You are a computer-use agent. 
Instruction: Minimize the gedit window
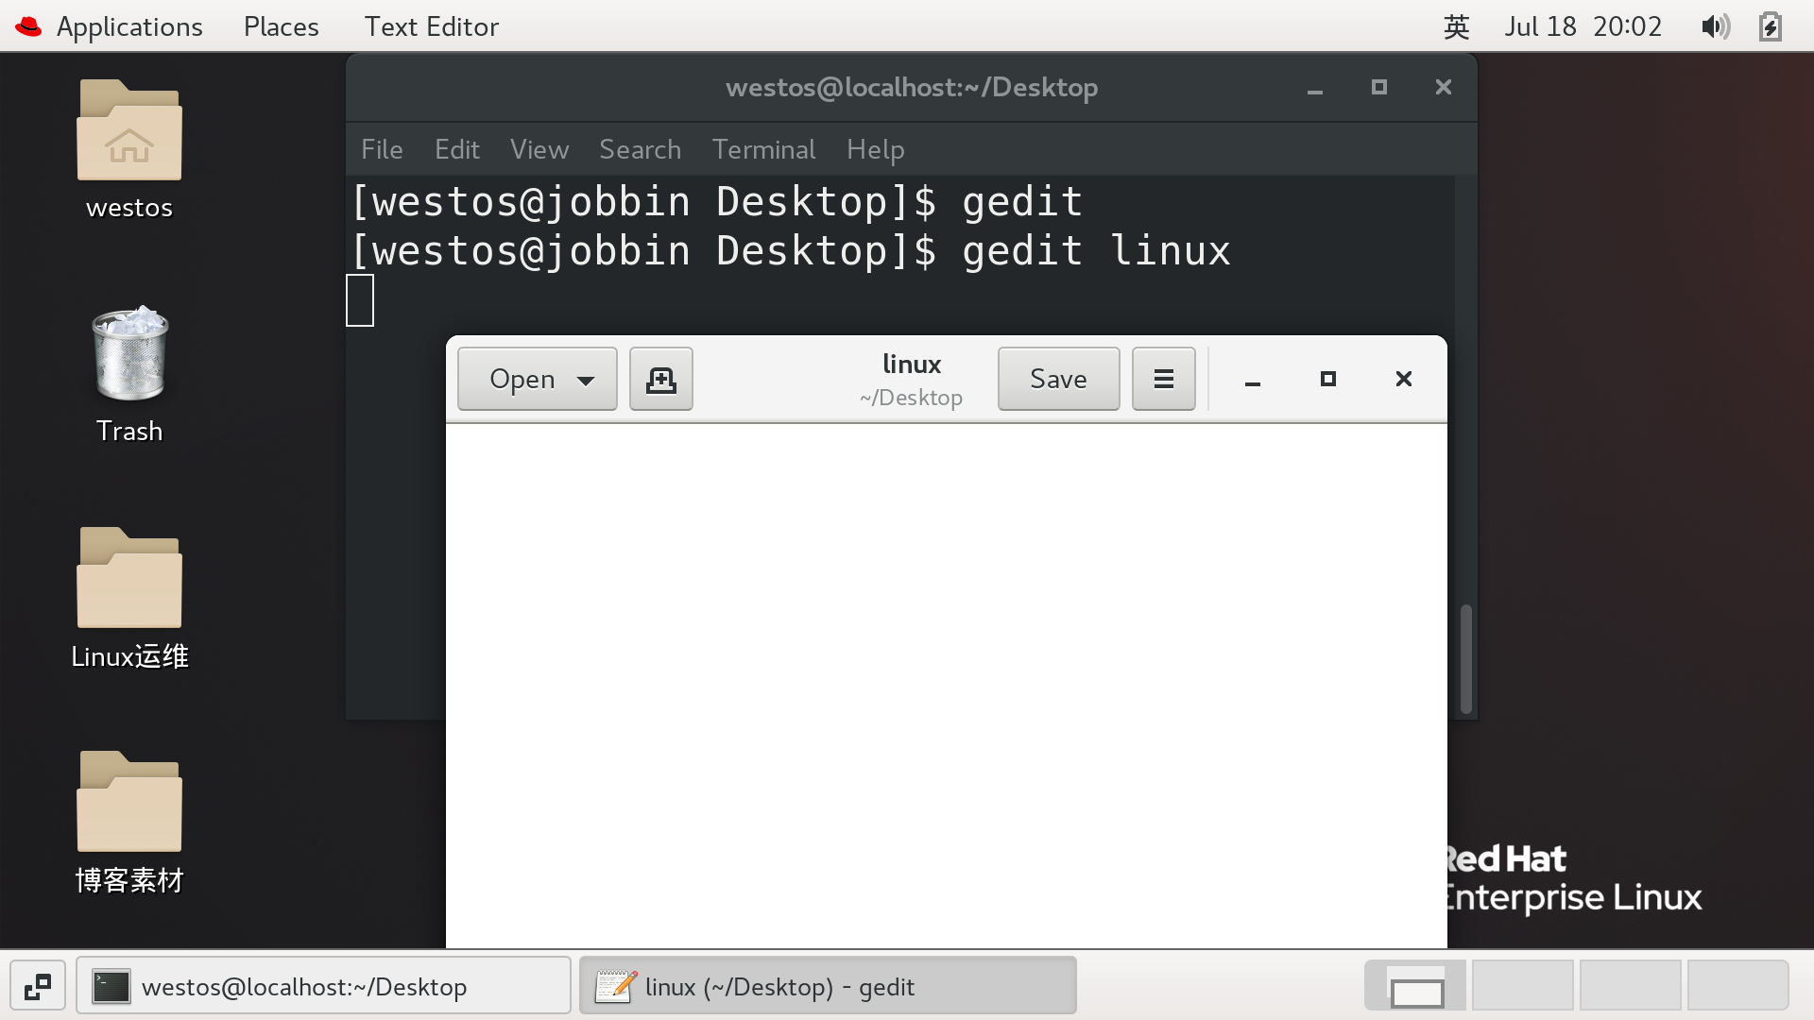(1253, 380)
